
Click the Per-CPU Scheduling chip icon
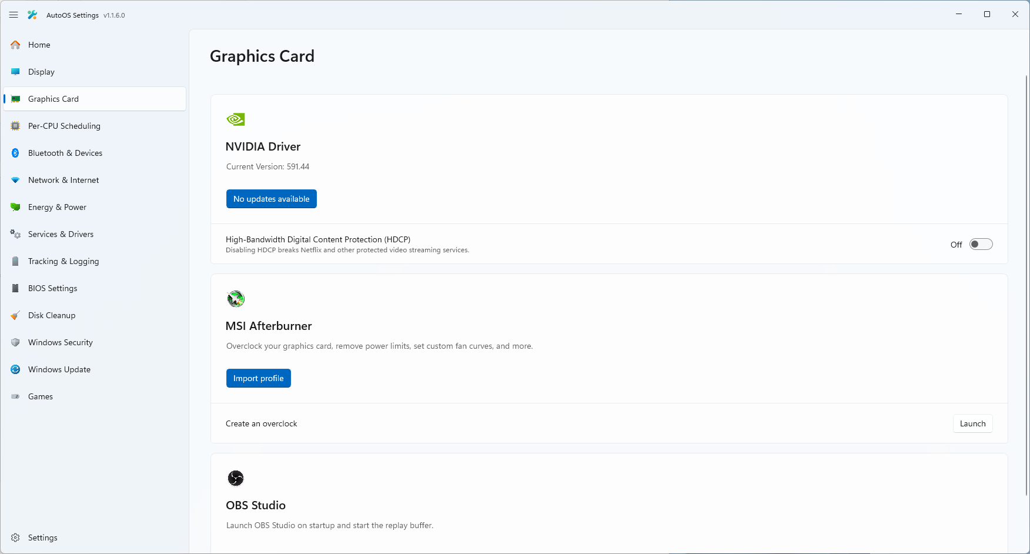(x=15, y=126)
